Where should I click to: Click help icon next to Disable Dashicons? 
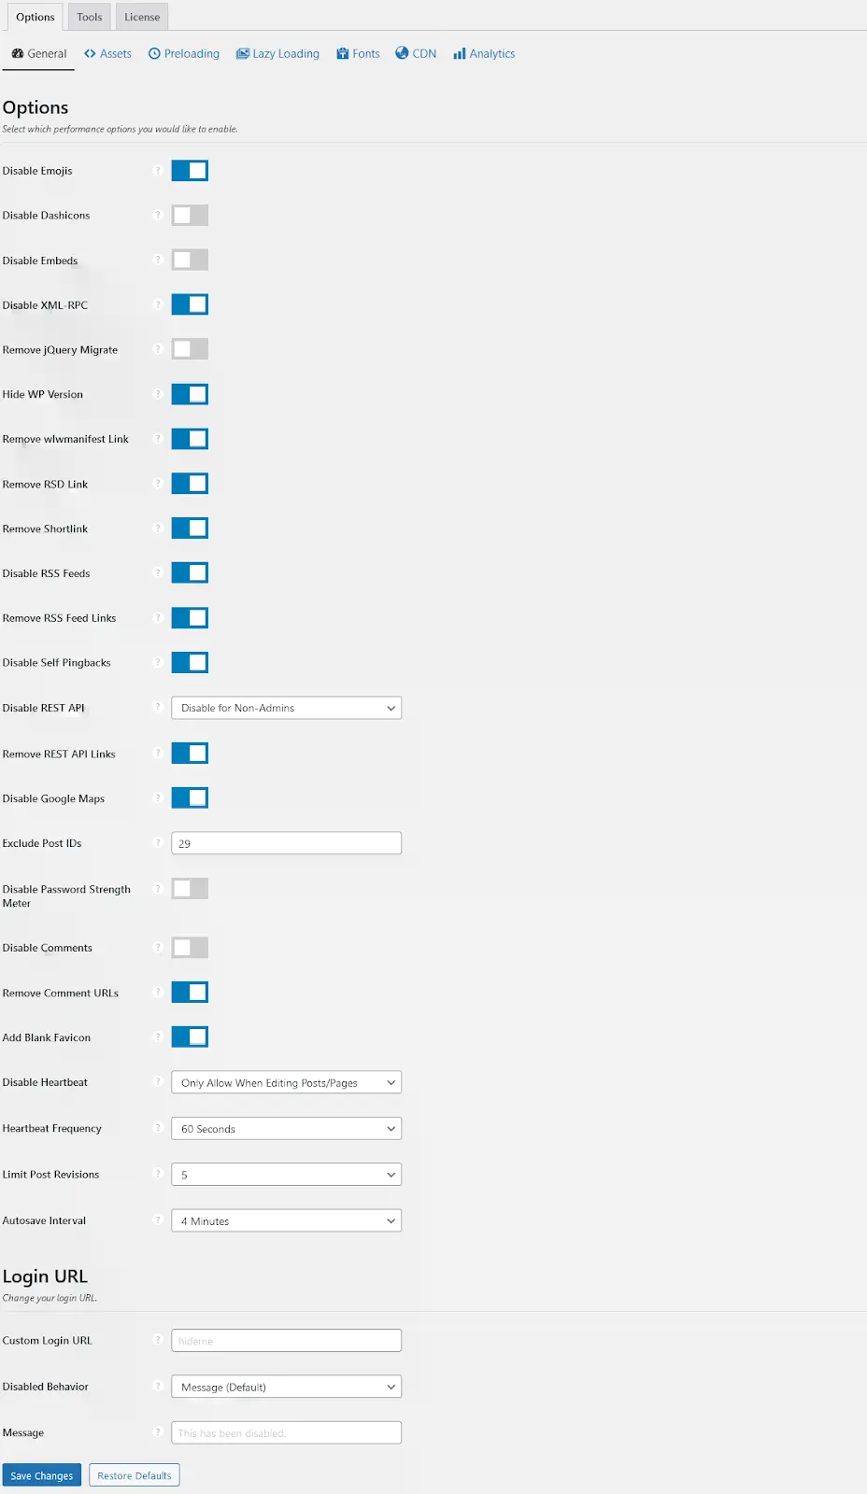pos(157,215)
